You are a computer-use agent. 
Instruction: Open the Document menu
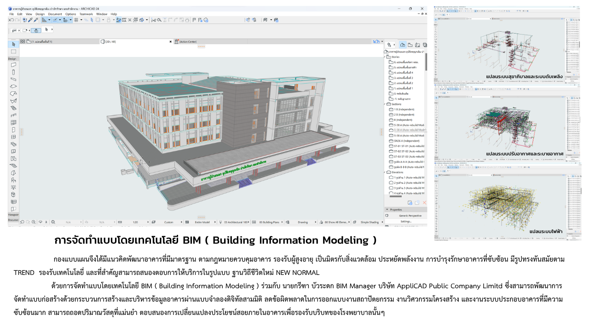55,14
